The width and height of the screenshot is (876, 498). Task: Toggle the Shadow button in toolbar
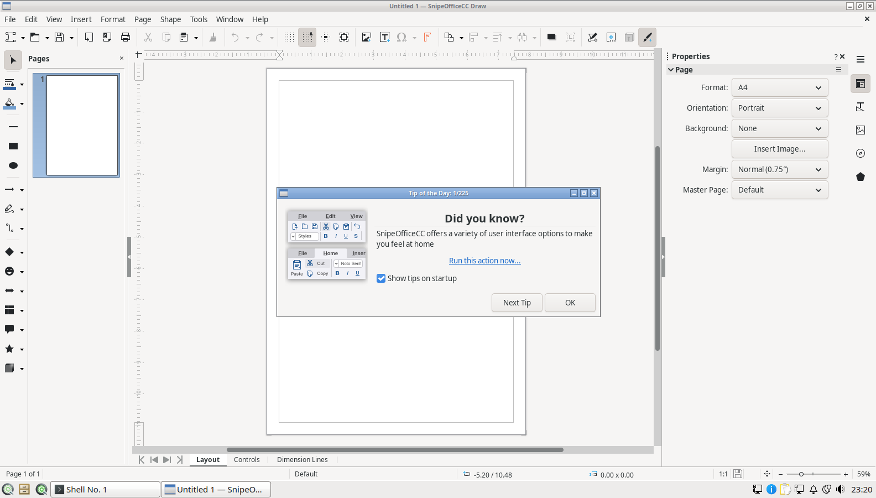pyautogui.click(x=551, y=37)
